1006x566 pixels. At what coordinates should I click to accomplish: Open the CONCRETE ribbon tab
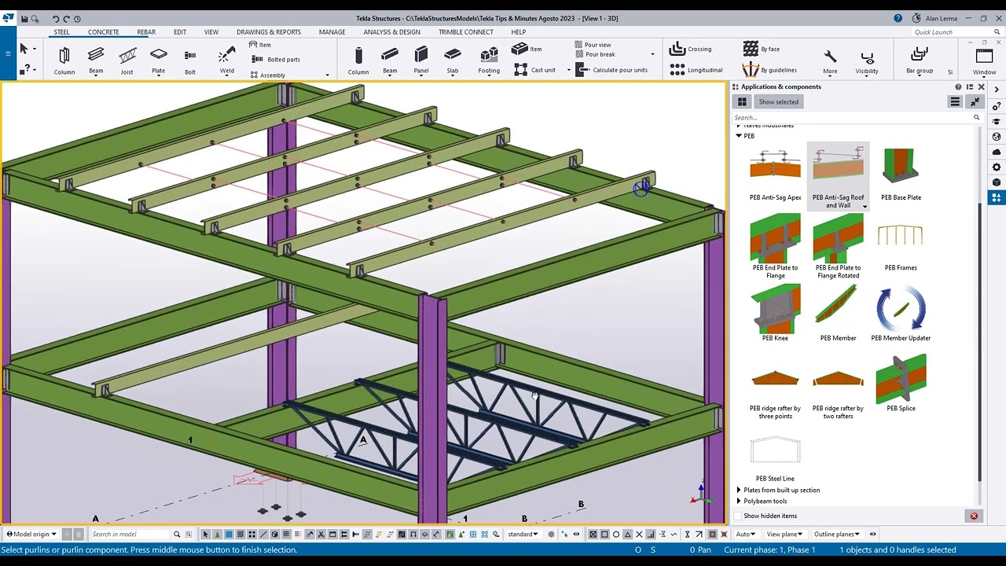(103, 32)
